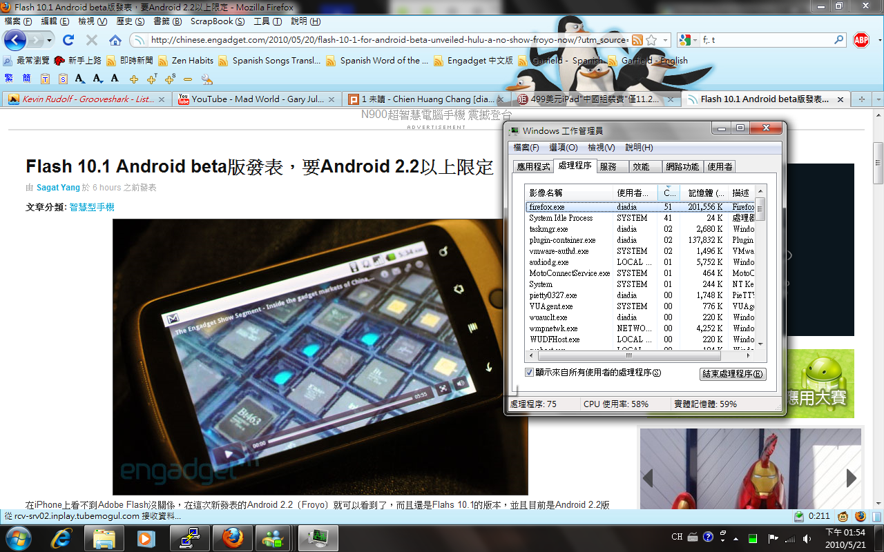This screenshot has height=552, width=884.
Task: Open the address bar history dropdown
Action: coord(666,40)
